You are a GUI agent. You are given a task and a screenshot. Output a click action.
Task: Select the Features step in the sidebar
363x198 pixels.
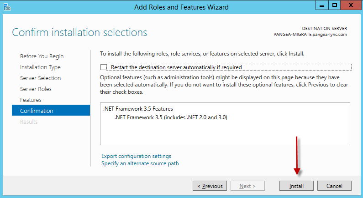click(31, 100)
